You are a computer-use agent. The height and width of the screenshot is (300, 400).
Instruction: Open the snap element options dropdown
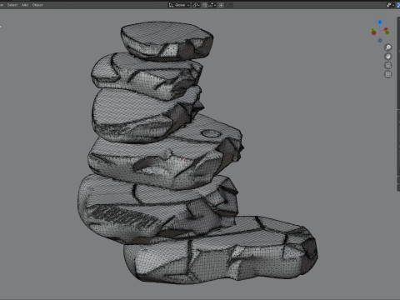coord(212,5)
